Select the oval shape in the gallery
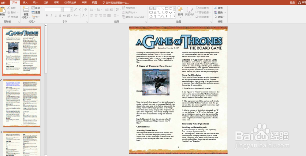Viewport: 306px width, 156px height. [170, 8]
